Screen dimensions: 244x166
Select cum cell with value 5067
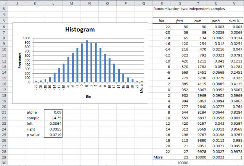click(x=198, y=90)
